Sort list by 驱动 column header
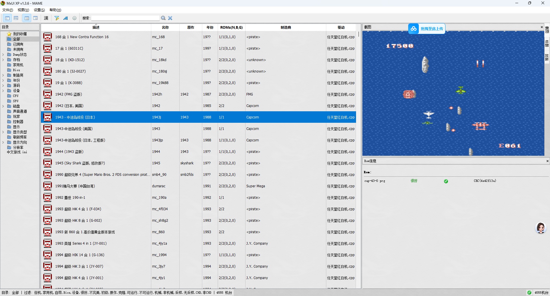This screenshot has width=550, height=296. [x=341, y=27]
